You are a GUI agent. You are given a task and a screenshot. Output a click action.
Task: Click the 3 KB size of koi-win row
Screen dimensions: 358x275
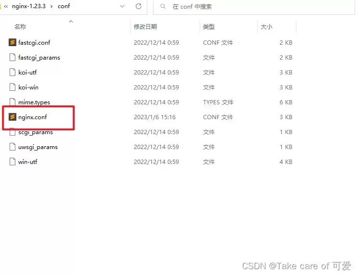point(286,87)
